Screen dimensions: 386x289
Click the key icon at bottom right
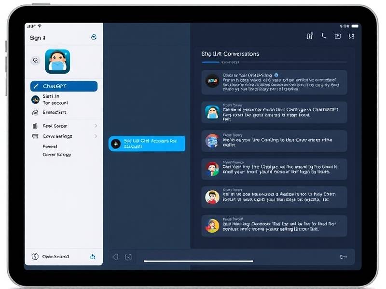(x=343, y=257)
